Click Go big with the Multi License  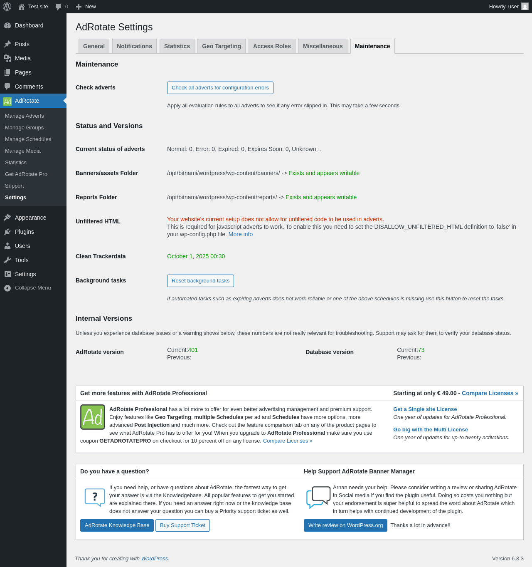(431, 430)
